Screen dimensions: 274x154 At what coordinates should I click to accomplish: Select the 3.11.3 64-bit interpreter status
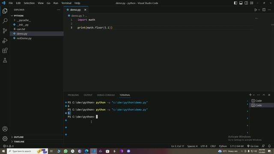click(237, 146)
